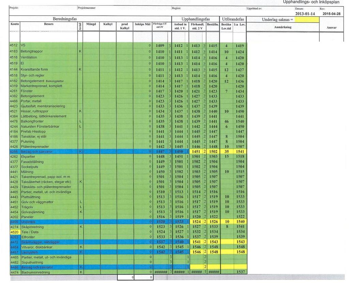Screen dimensions: 349x283
Task: Select the revision date 2015-04-28
Action: (331, 14)
